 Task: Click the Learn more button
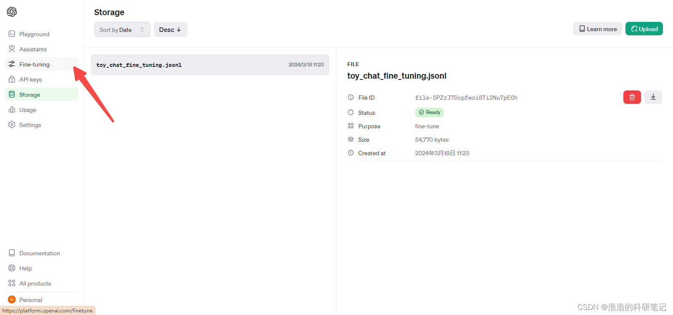pyautogui.click(x=598, y=29)
